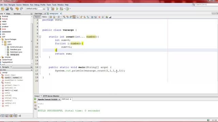This screenshot has height=122, width=218.
Task: Expand the OOP package node
Action: (x=2, y=42)
